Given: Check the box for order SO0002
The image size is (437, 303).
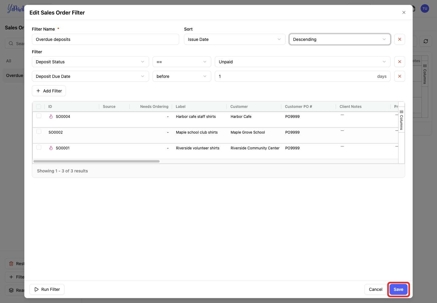Looking at the screenshot, I should 39,132.
